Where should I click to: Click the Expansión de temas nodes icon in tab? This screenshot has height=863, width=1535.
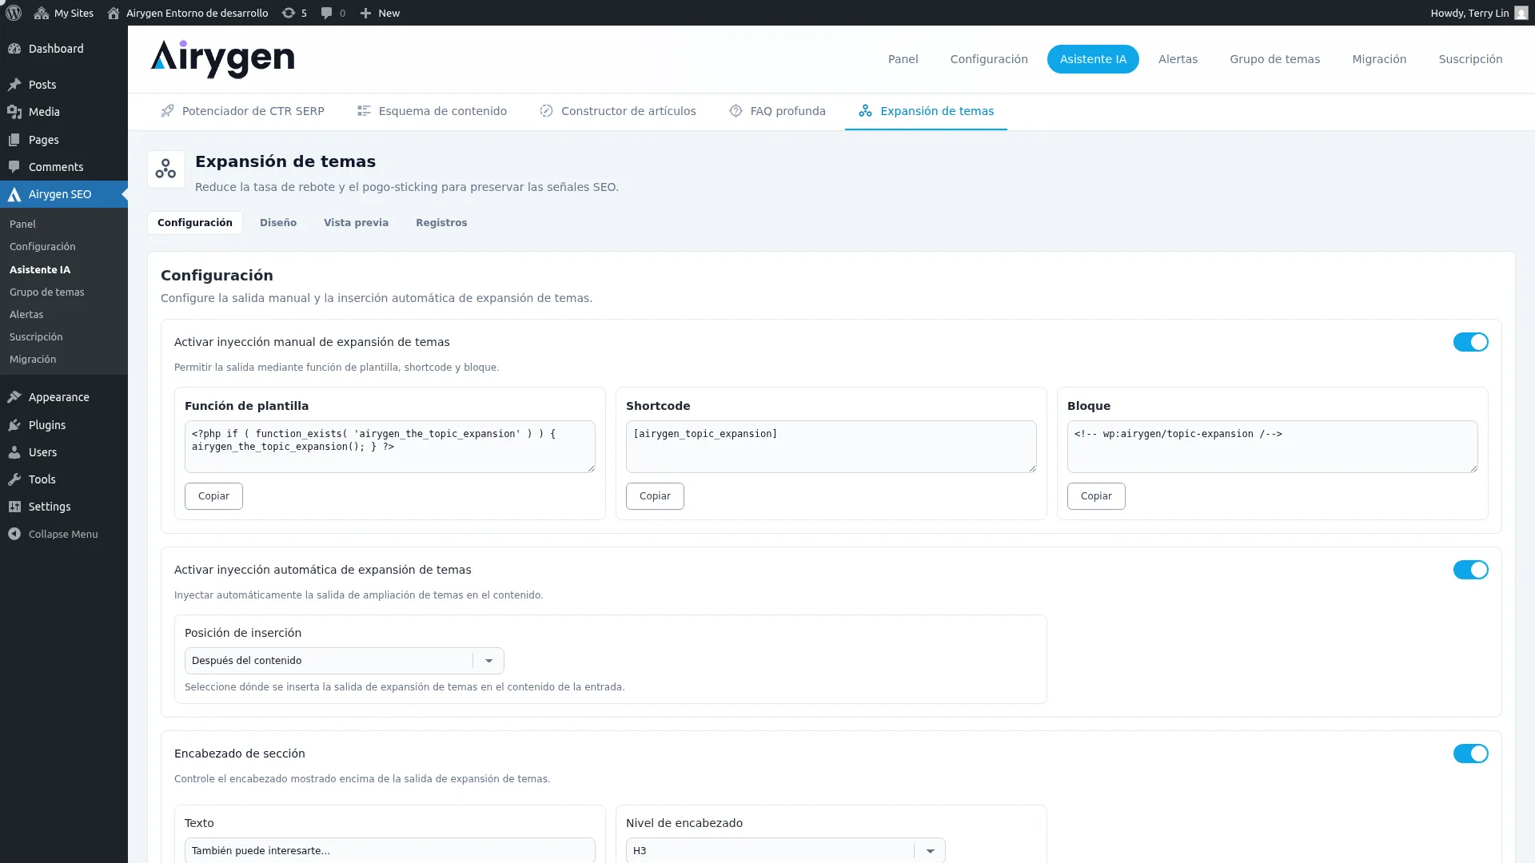coord(865,111)
